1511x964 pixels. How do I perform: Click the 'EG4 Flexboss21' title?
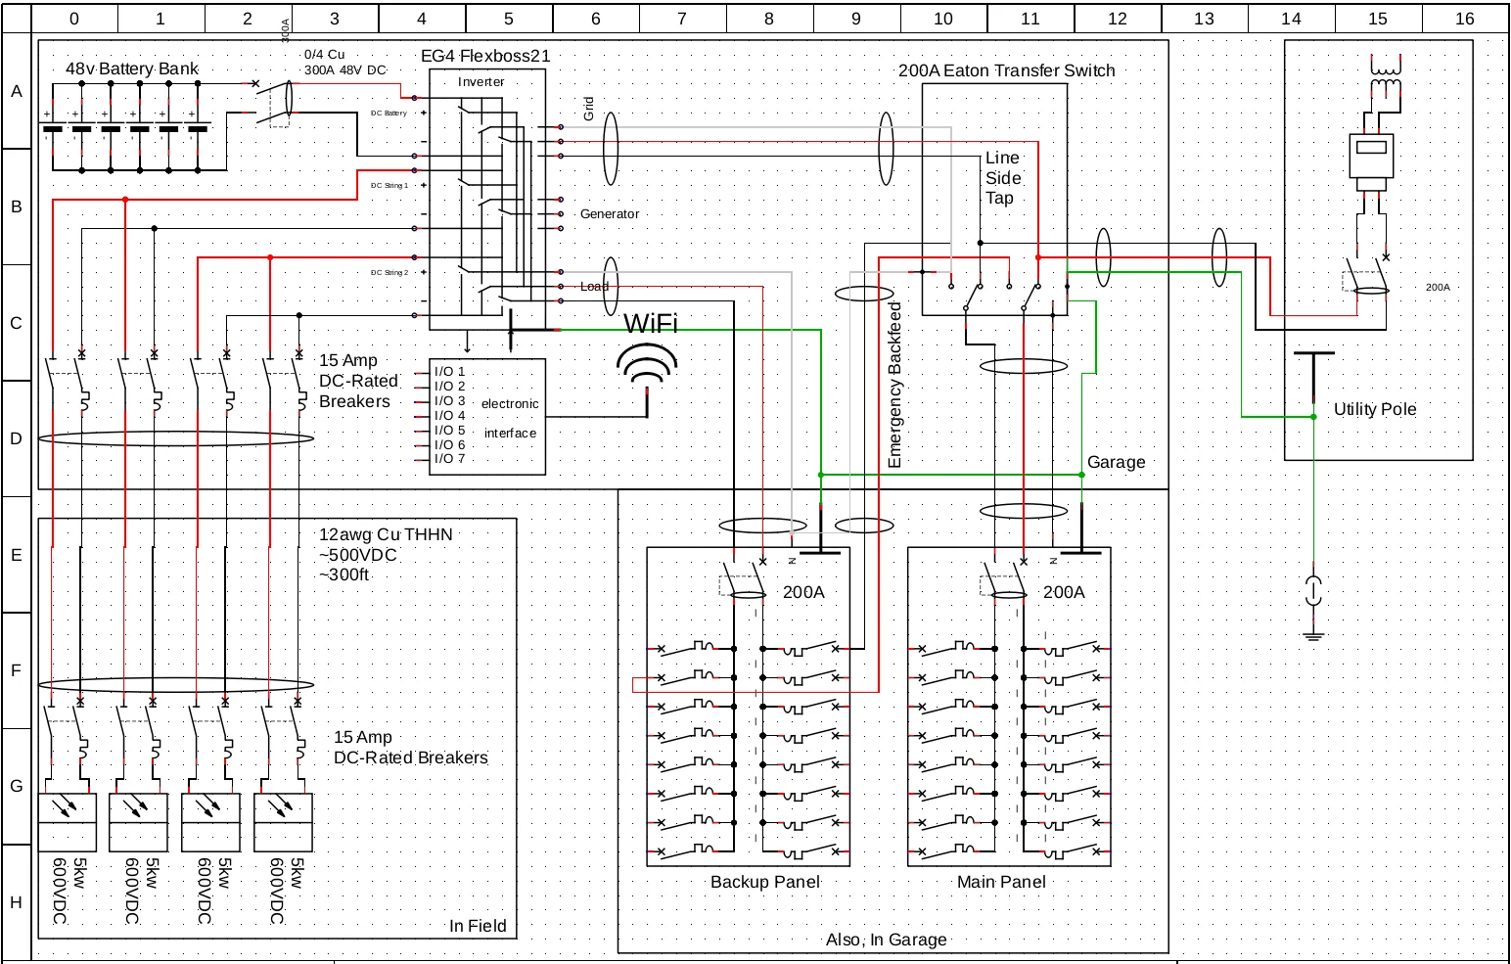point(485,56)
